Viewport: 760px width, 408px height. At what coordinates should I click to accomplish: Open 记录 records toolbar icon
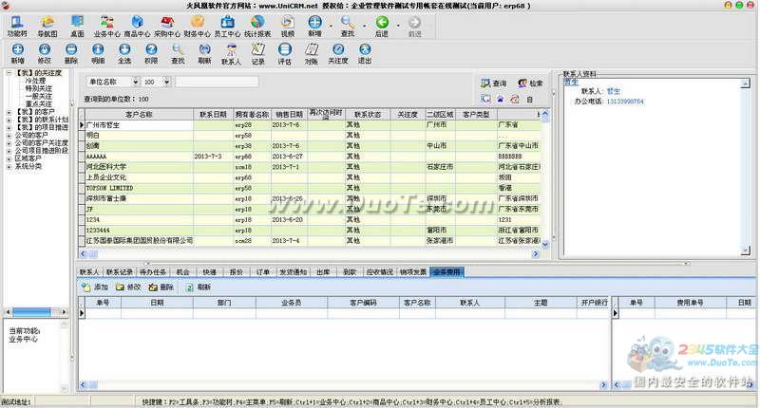click(257, 54)
